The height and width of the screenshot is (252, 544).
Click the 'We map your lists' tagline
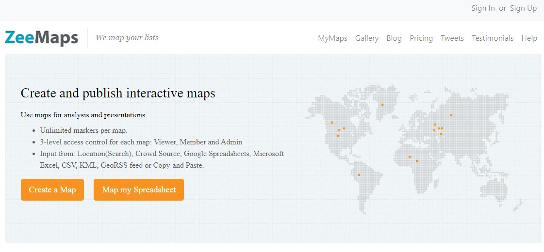click(x=127, y=38)
